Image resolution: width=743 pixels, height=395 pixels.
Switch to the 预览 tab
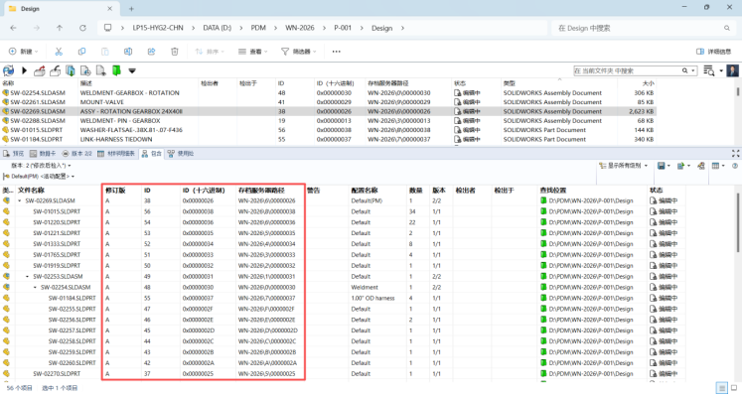(13, 154)
